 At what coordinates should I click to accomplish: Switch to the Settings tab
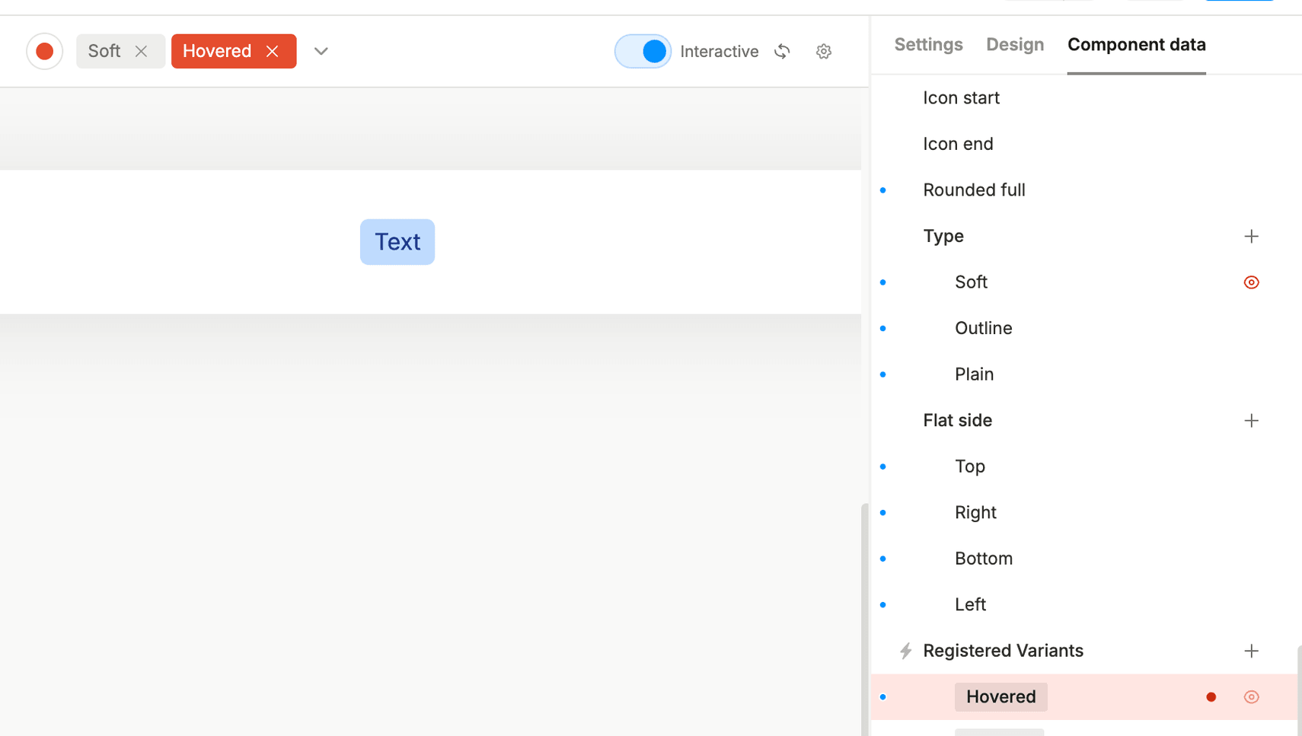pyautogui.click(x=927, y=45)
